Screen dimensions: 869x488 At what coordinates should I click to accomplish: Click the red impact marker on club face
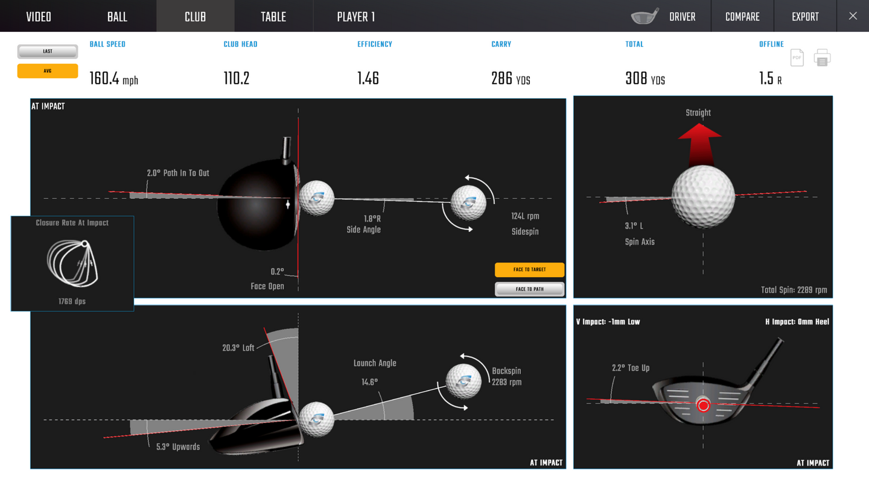point(703,405)
